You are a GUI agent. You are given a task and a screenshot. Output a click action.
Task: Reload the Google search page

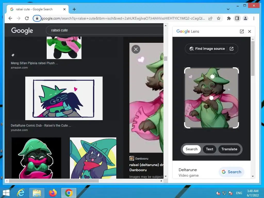click(27, 18)
